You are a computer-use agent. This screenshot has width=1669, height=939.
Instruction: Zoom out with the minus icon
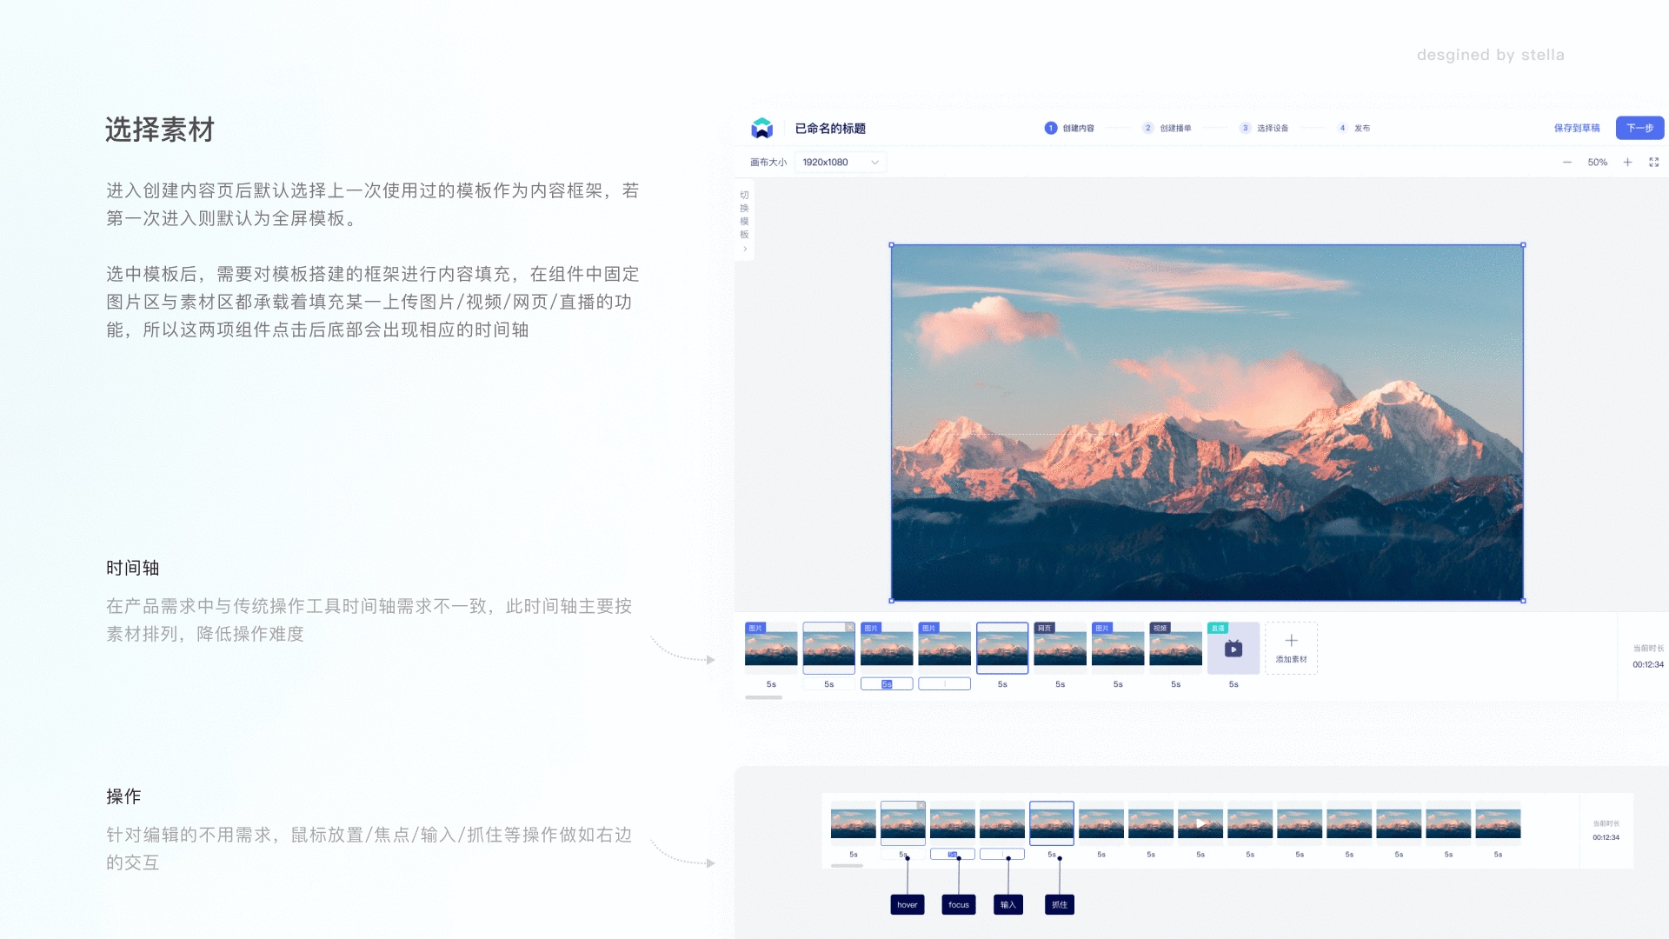coord(1566,163)
